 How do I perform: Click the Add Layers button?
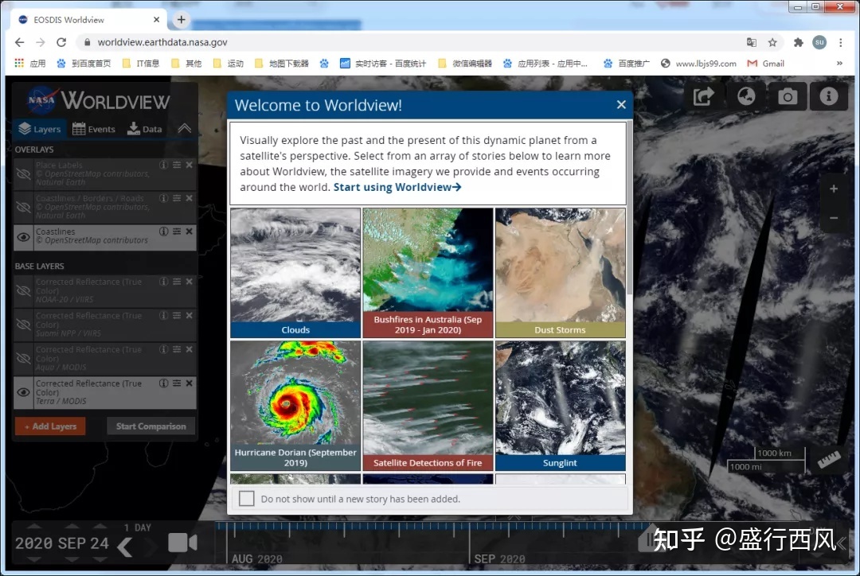point(50,426)
